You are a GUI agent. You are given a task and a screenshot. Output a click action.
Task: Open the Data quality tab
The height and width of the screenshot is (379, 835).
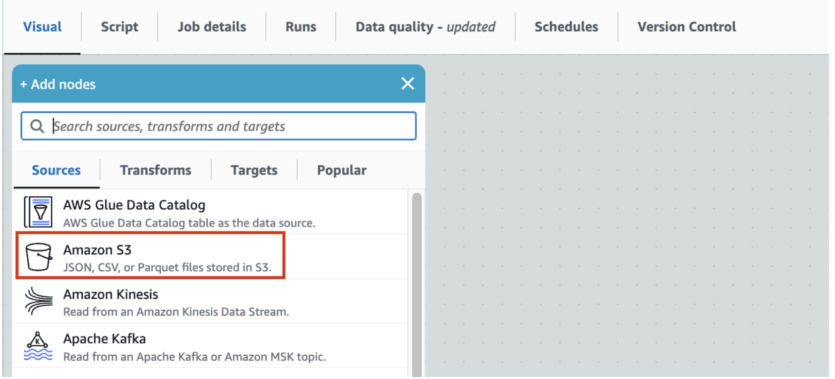pyautogui.click(x=425, y=27)
